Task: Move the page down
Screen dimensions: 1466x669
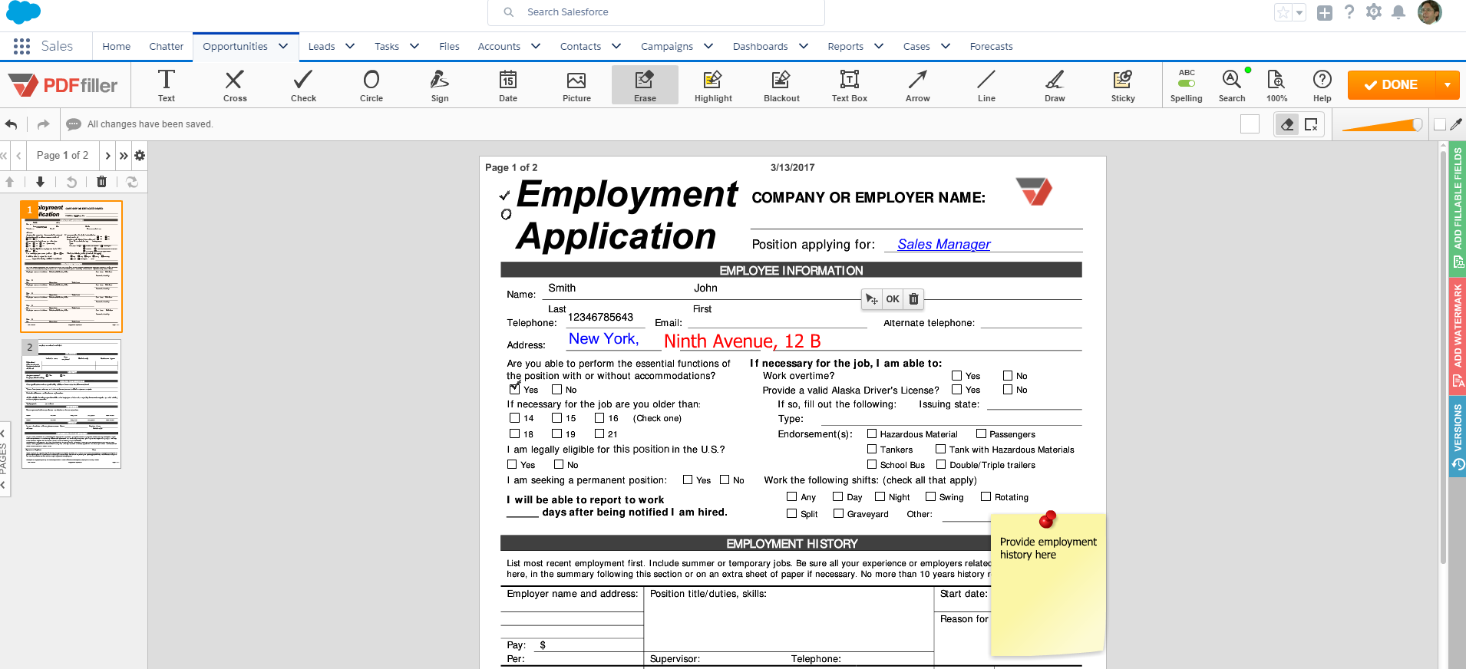Action: [40, 182]
